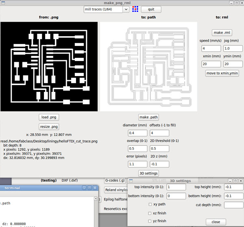This screenshot has width=244, height=227.
Task: Click the speed (mm/s) input field
Action: [211, 48]
